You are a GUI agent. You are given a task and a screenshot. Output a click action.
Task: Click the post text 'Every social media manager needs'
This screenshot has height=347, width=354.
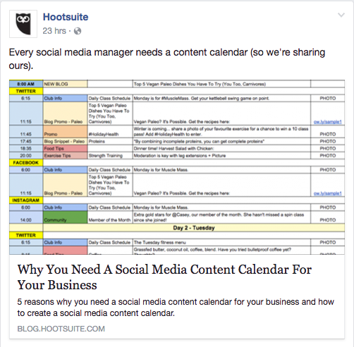pos(167,58)
